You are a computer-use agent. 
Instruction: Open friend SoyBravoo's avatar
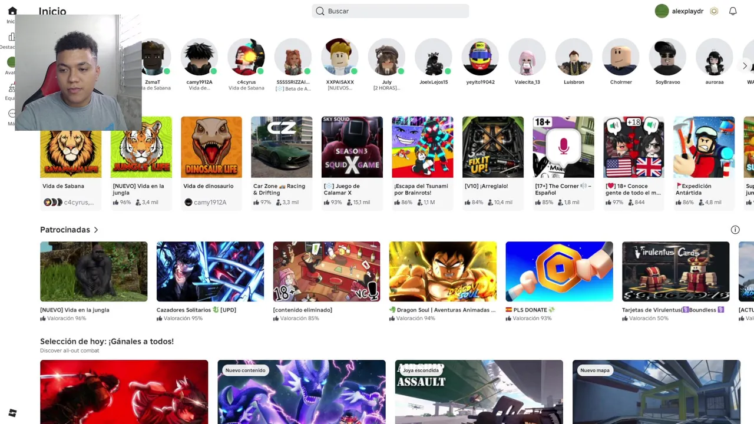(x=667, y=58)
